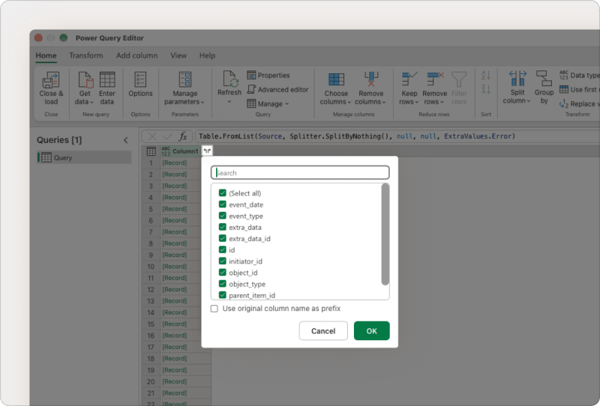
Task: Open the Refresh dropdown arrow
Action: coord(229,101)
